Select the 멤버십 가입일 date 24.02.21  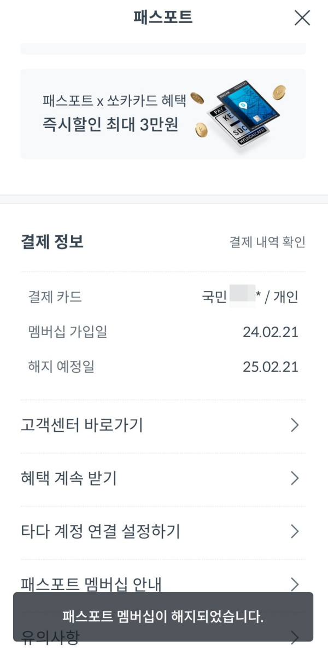pyautogui.click(x=275, y=332)
